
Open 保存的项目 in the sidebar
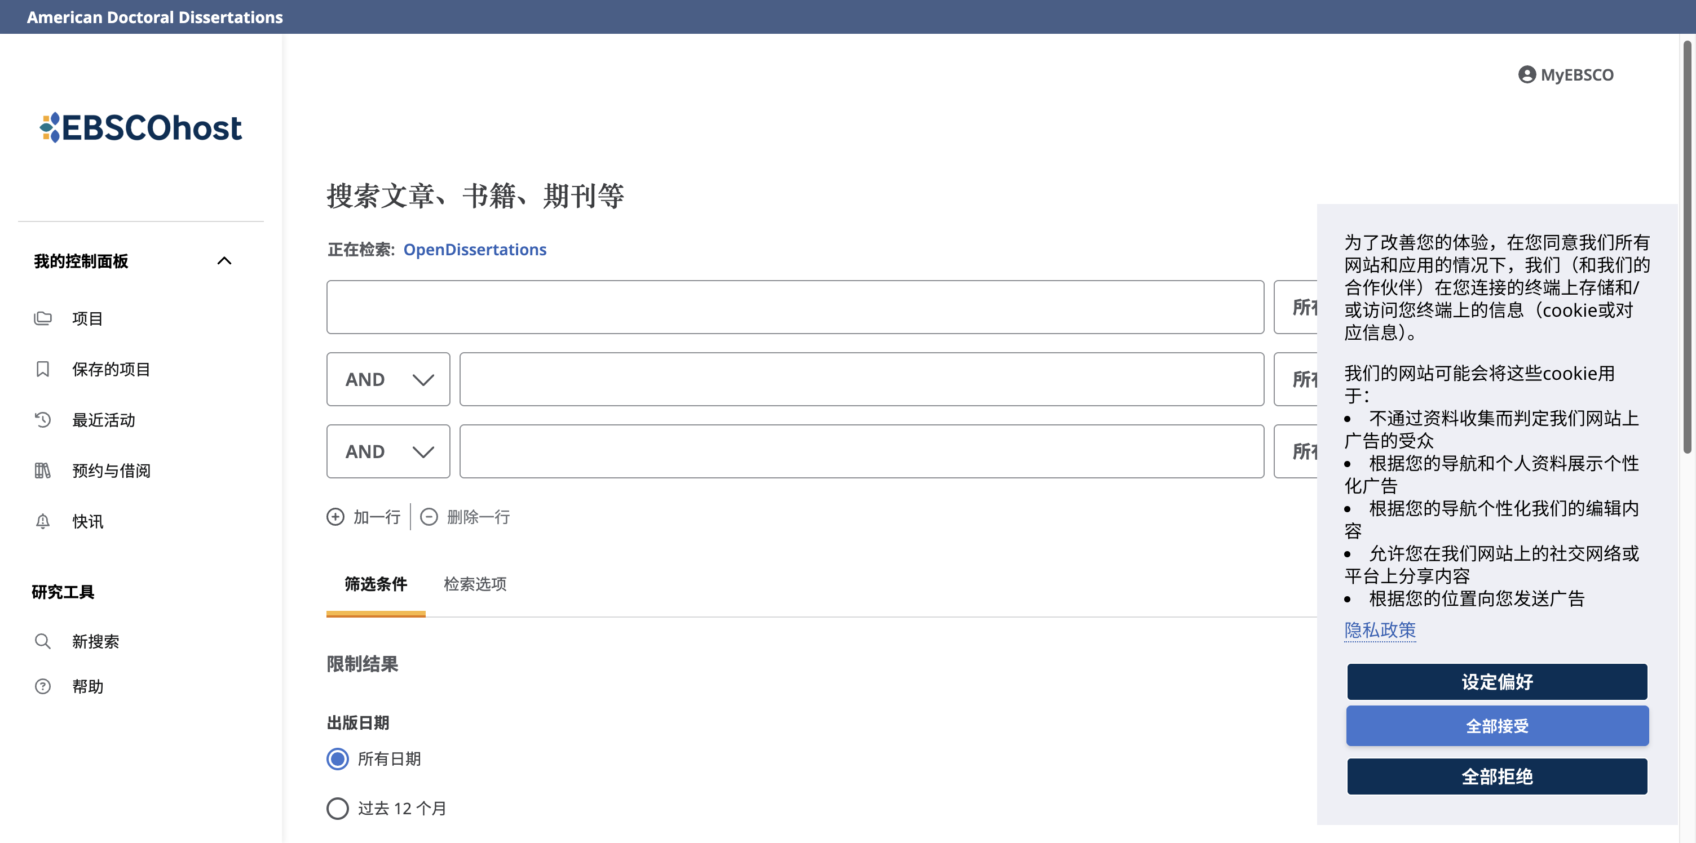(x=111, y=369)
